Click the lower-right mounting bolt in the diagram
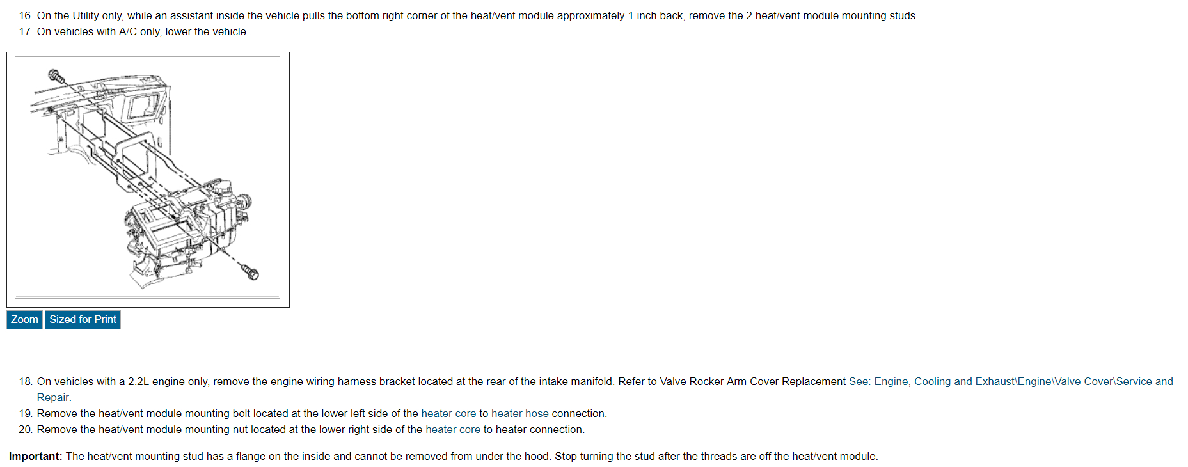Viewport: 1188px width, 467px height. tap(251, 273)
